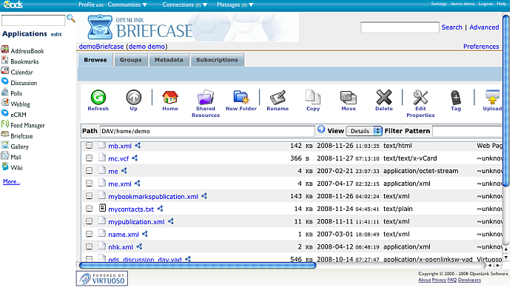This screenshot has height=296, width=518.
Task: Click the Rename tool icon
Action: coord(277,97)
